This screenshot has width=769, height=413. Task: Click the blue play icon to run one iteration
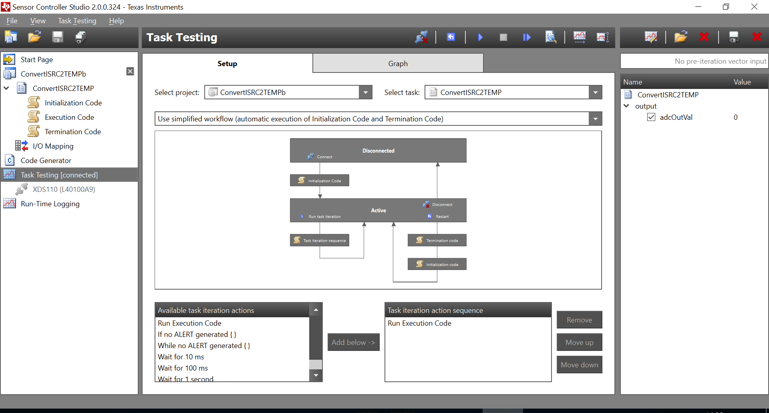[480, 37]
